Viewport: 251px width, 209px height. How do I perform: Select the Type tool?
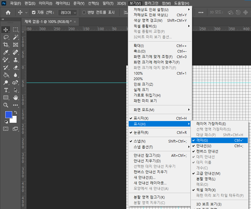click(x=6, y=90)
